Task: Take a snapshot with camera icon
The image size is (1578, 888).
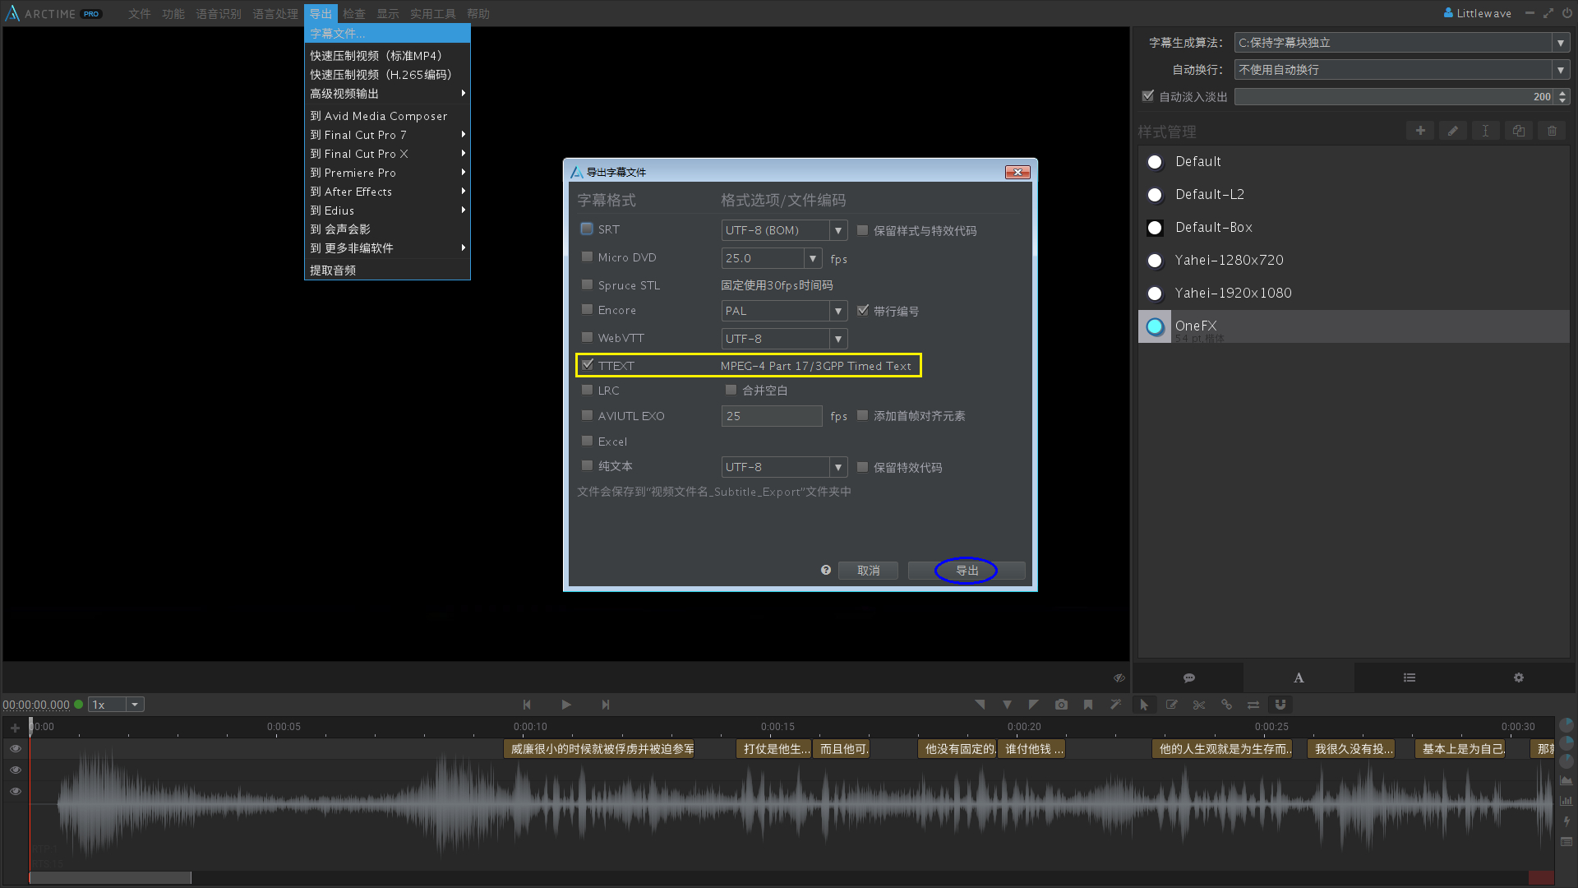Action: point(1062,705)
